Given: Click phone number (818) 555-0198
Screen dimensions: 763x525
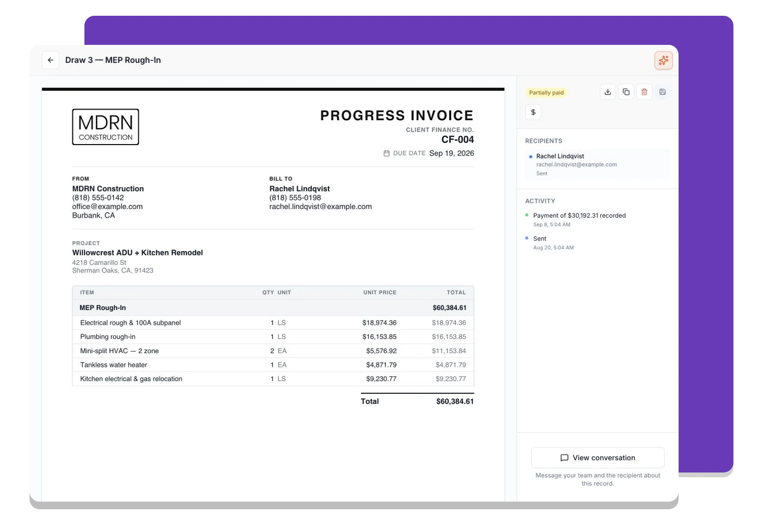Looking at the screenshot, I should 295,198.
